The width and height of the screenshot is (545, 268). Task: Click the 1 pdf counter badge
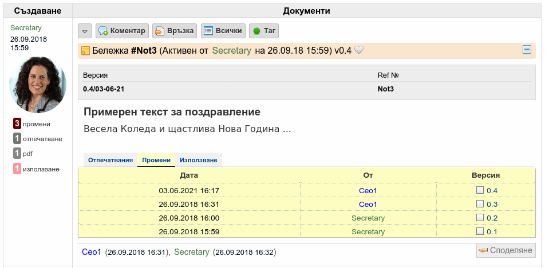pyautogui.click(x=23, y=154)
